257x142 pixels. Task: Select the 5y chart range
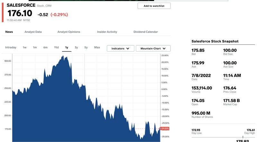pos(86,47)
